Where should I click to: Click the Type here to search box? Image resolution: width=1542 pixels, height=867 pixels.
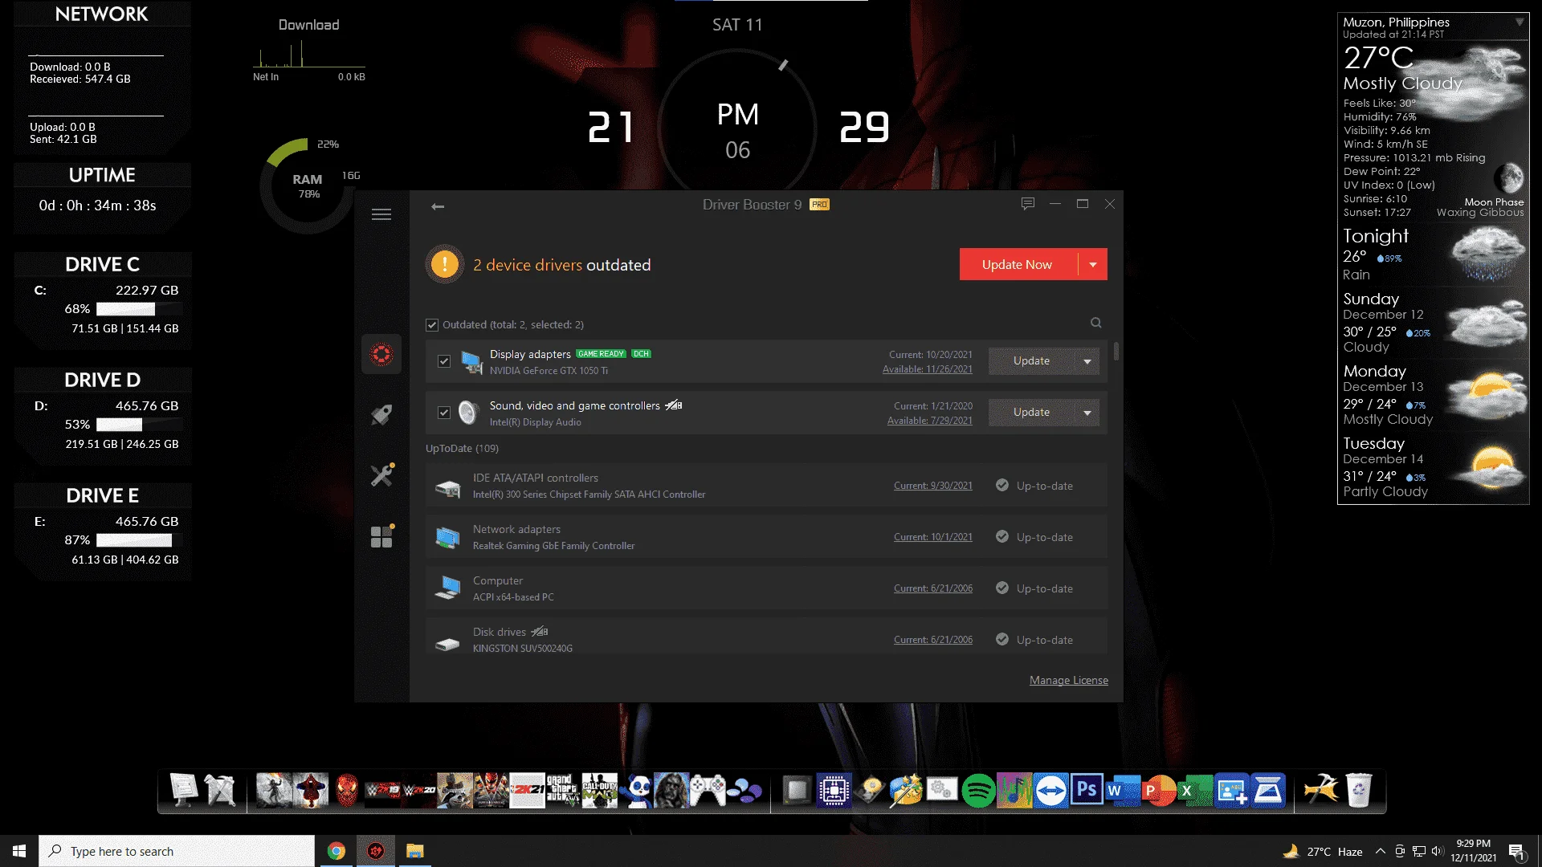[x=177, y=851]
